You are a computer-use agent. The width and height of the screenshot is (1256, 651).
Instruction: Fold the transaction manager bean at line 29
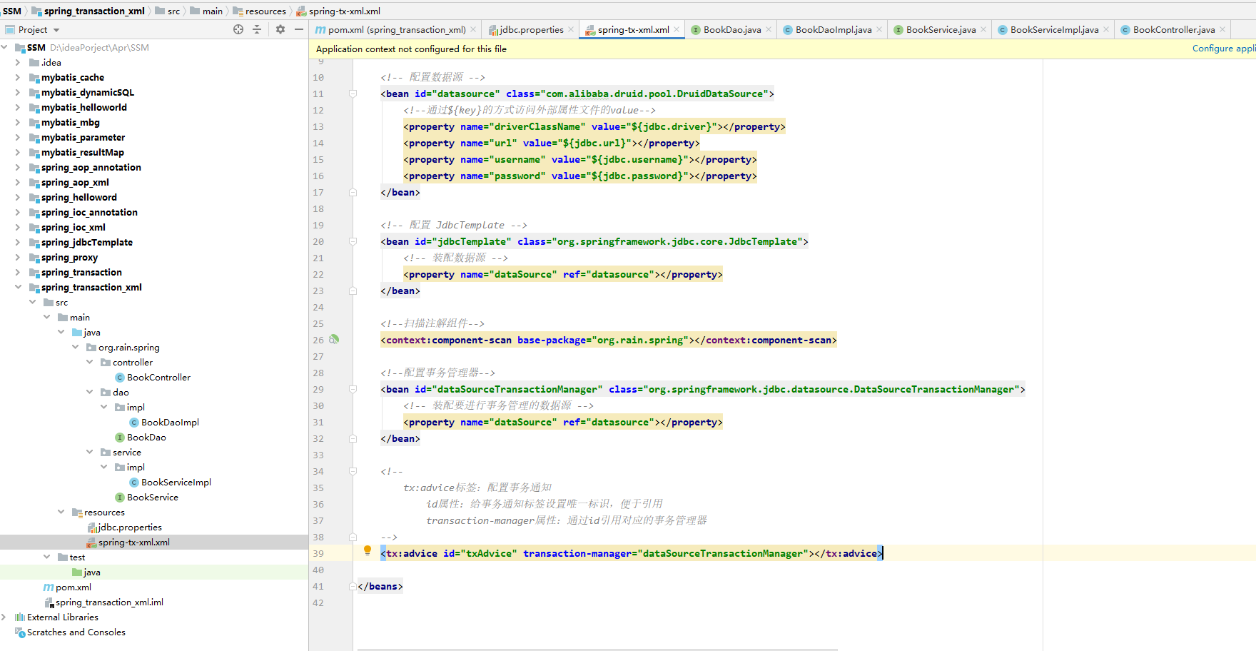(x=353, y=389)
